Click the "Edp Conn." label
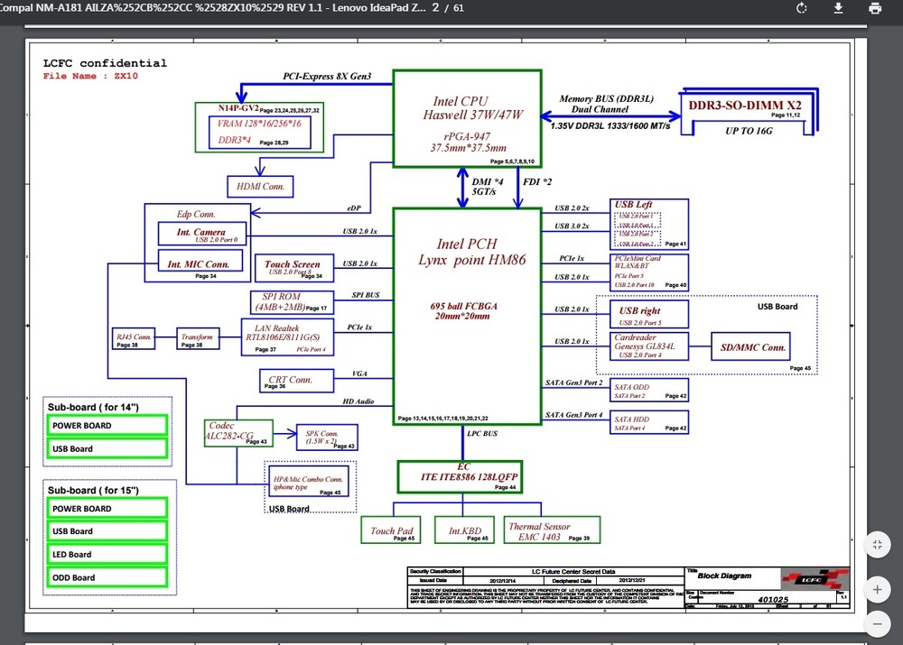Screen dimensions: 903x645 [x=196, y=214]
